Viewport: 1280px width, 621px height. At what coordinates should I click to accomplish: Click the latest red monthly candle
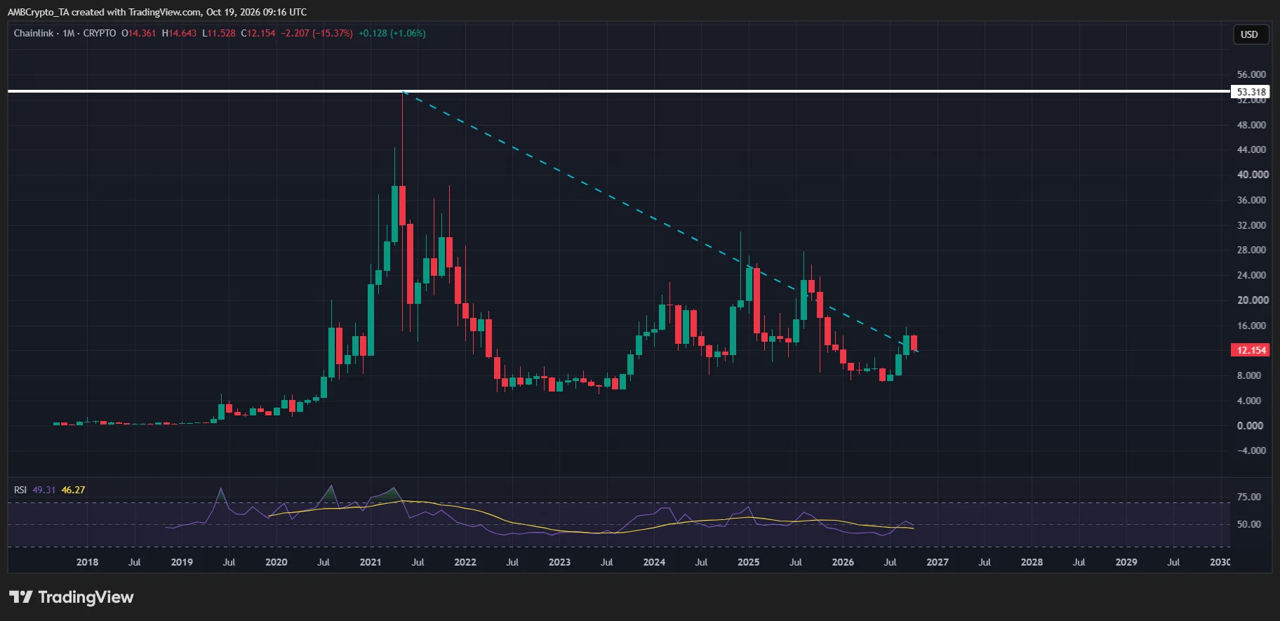pyautogui.click(x=914, y=342)
